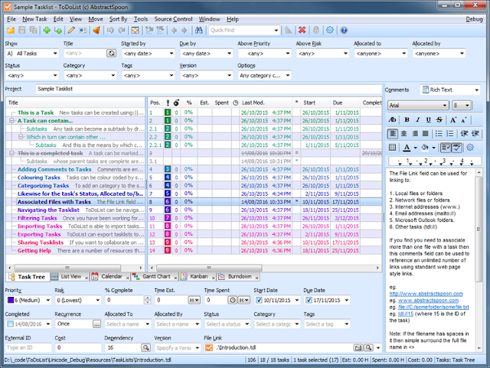Click the Quick Find search field

(x=237, y=30)
